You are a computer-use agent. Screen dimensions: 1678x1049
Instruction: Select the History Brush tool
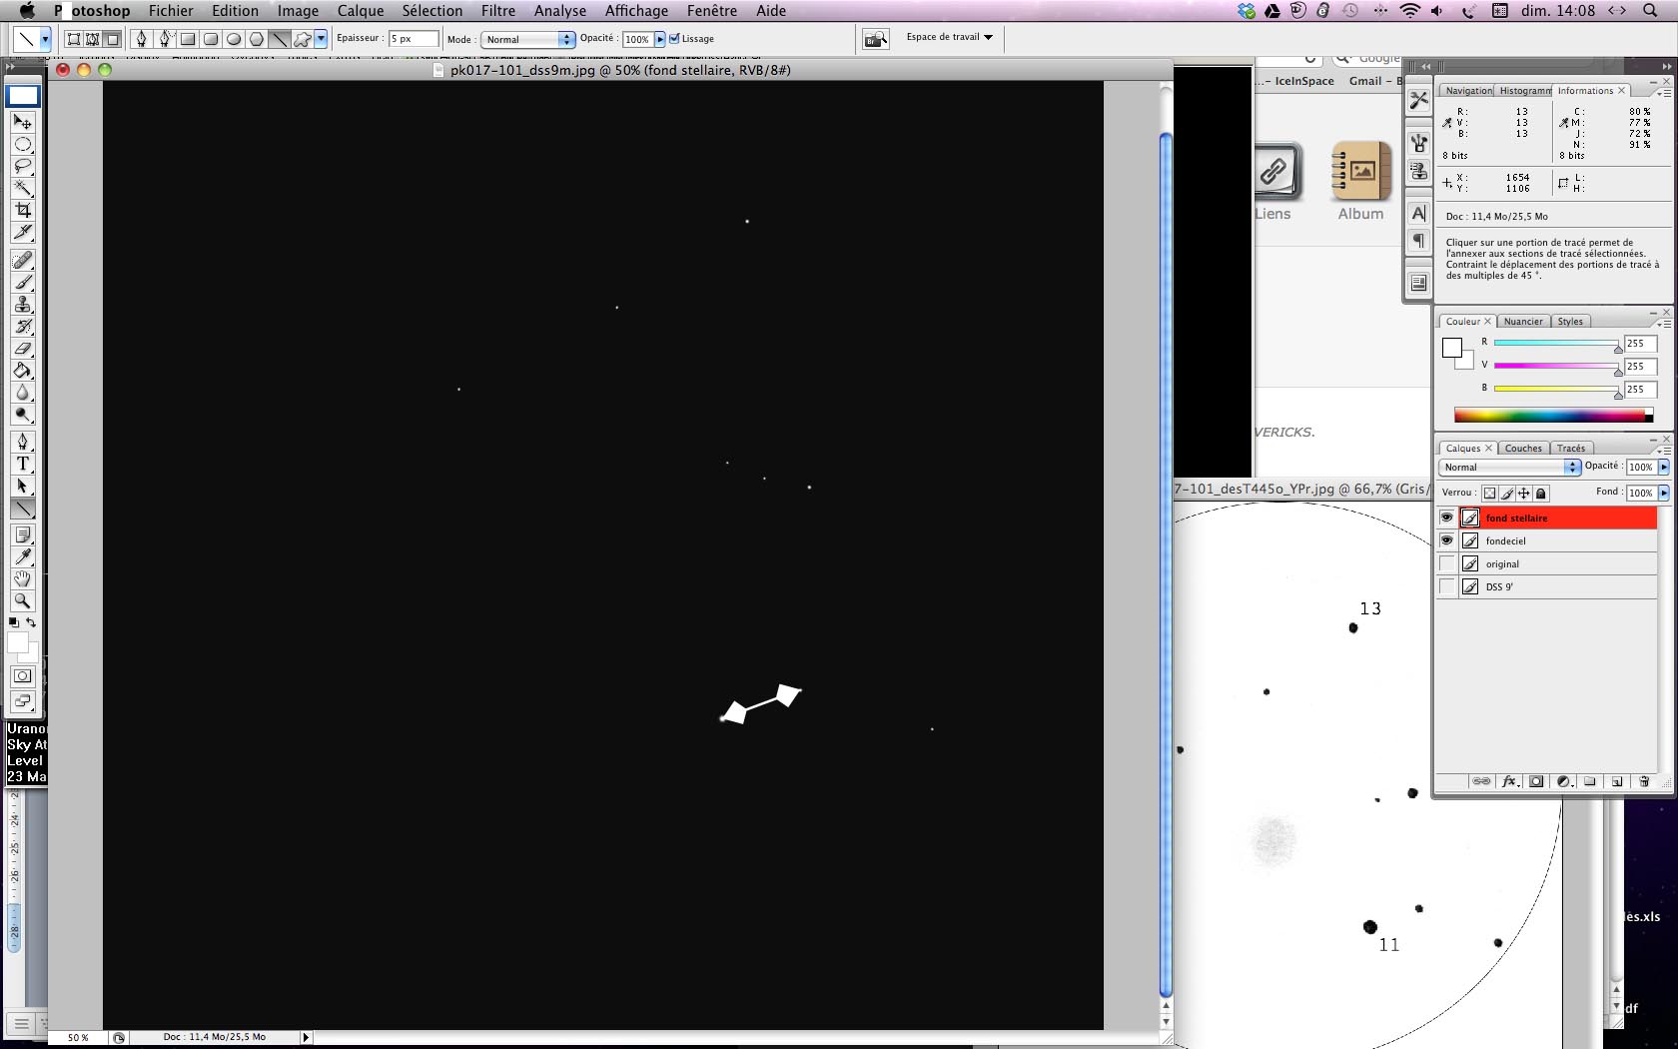pyautogui.click(x=22, y=326)
